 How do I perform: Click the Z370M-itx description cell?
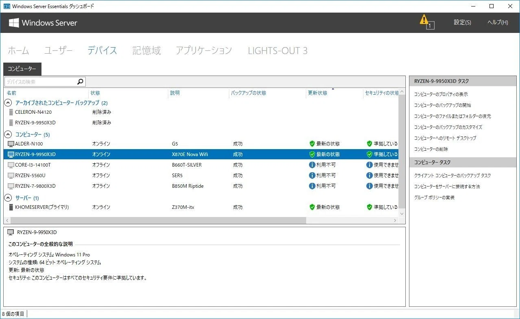pyautogui.click(x=183, y=207)
